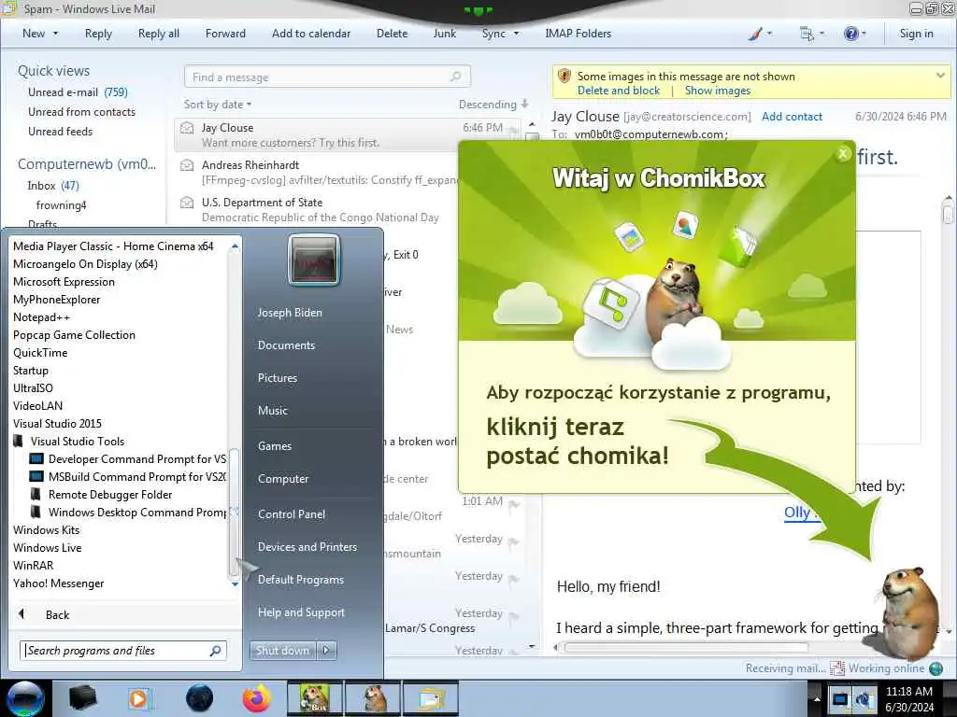Image resolution: width=957 pixels, height=717 pixels.
Task: Open the Sync dropdown arrow
Action: 516,34
